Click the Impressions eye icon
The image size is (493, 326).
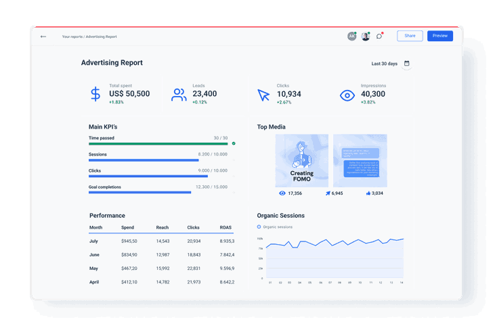pyautogui.click(x=347, y=95)
